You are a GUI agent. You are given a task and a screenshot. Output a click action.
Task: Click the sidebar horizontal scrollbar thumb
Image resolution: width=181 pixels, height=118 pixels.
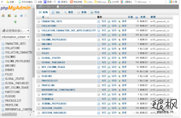pos(9,115)
